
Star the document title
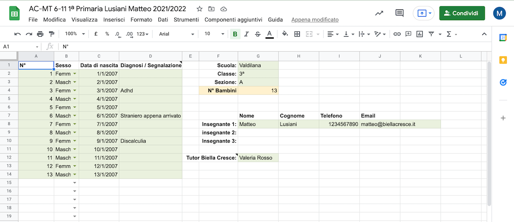coord(200,9)
